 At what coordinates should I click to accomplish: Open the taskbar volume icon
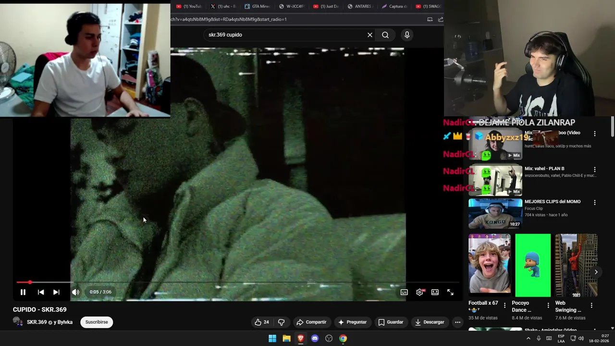[581, 338]
